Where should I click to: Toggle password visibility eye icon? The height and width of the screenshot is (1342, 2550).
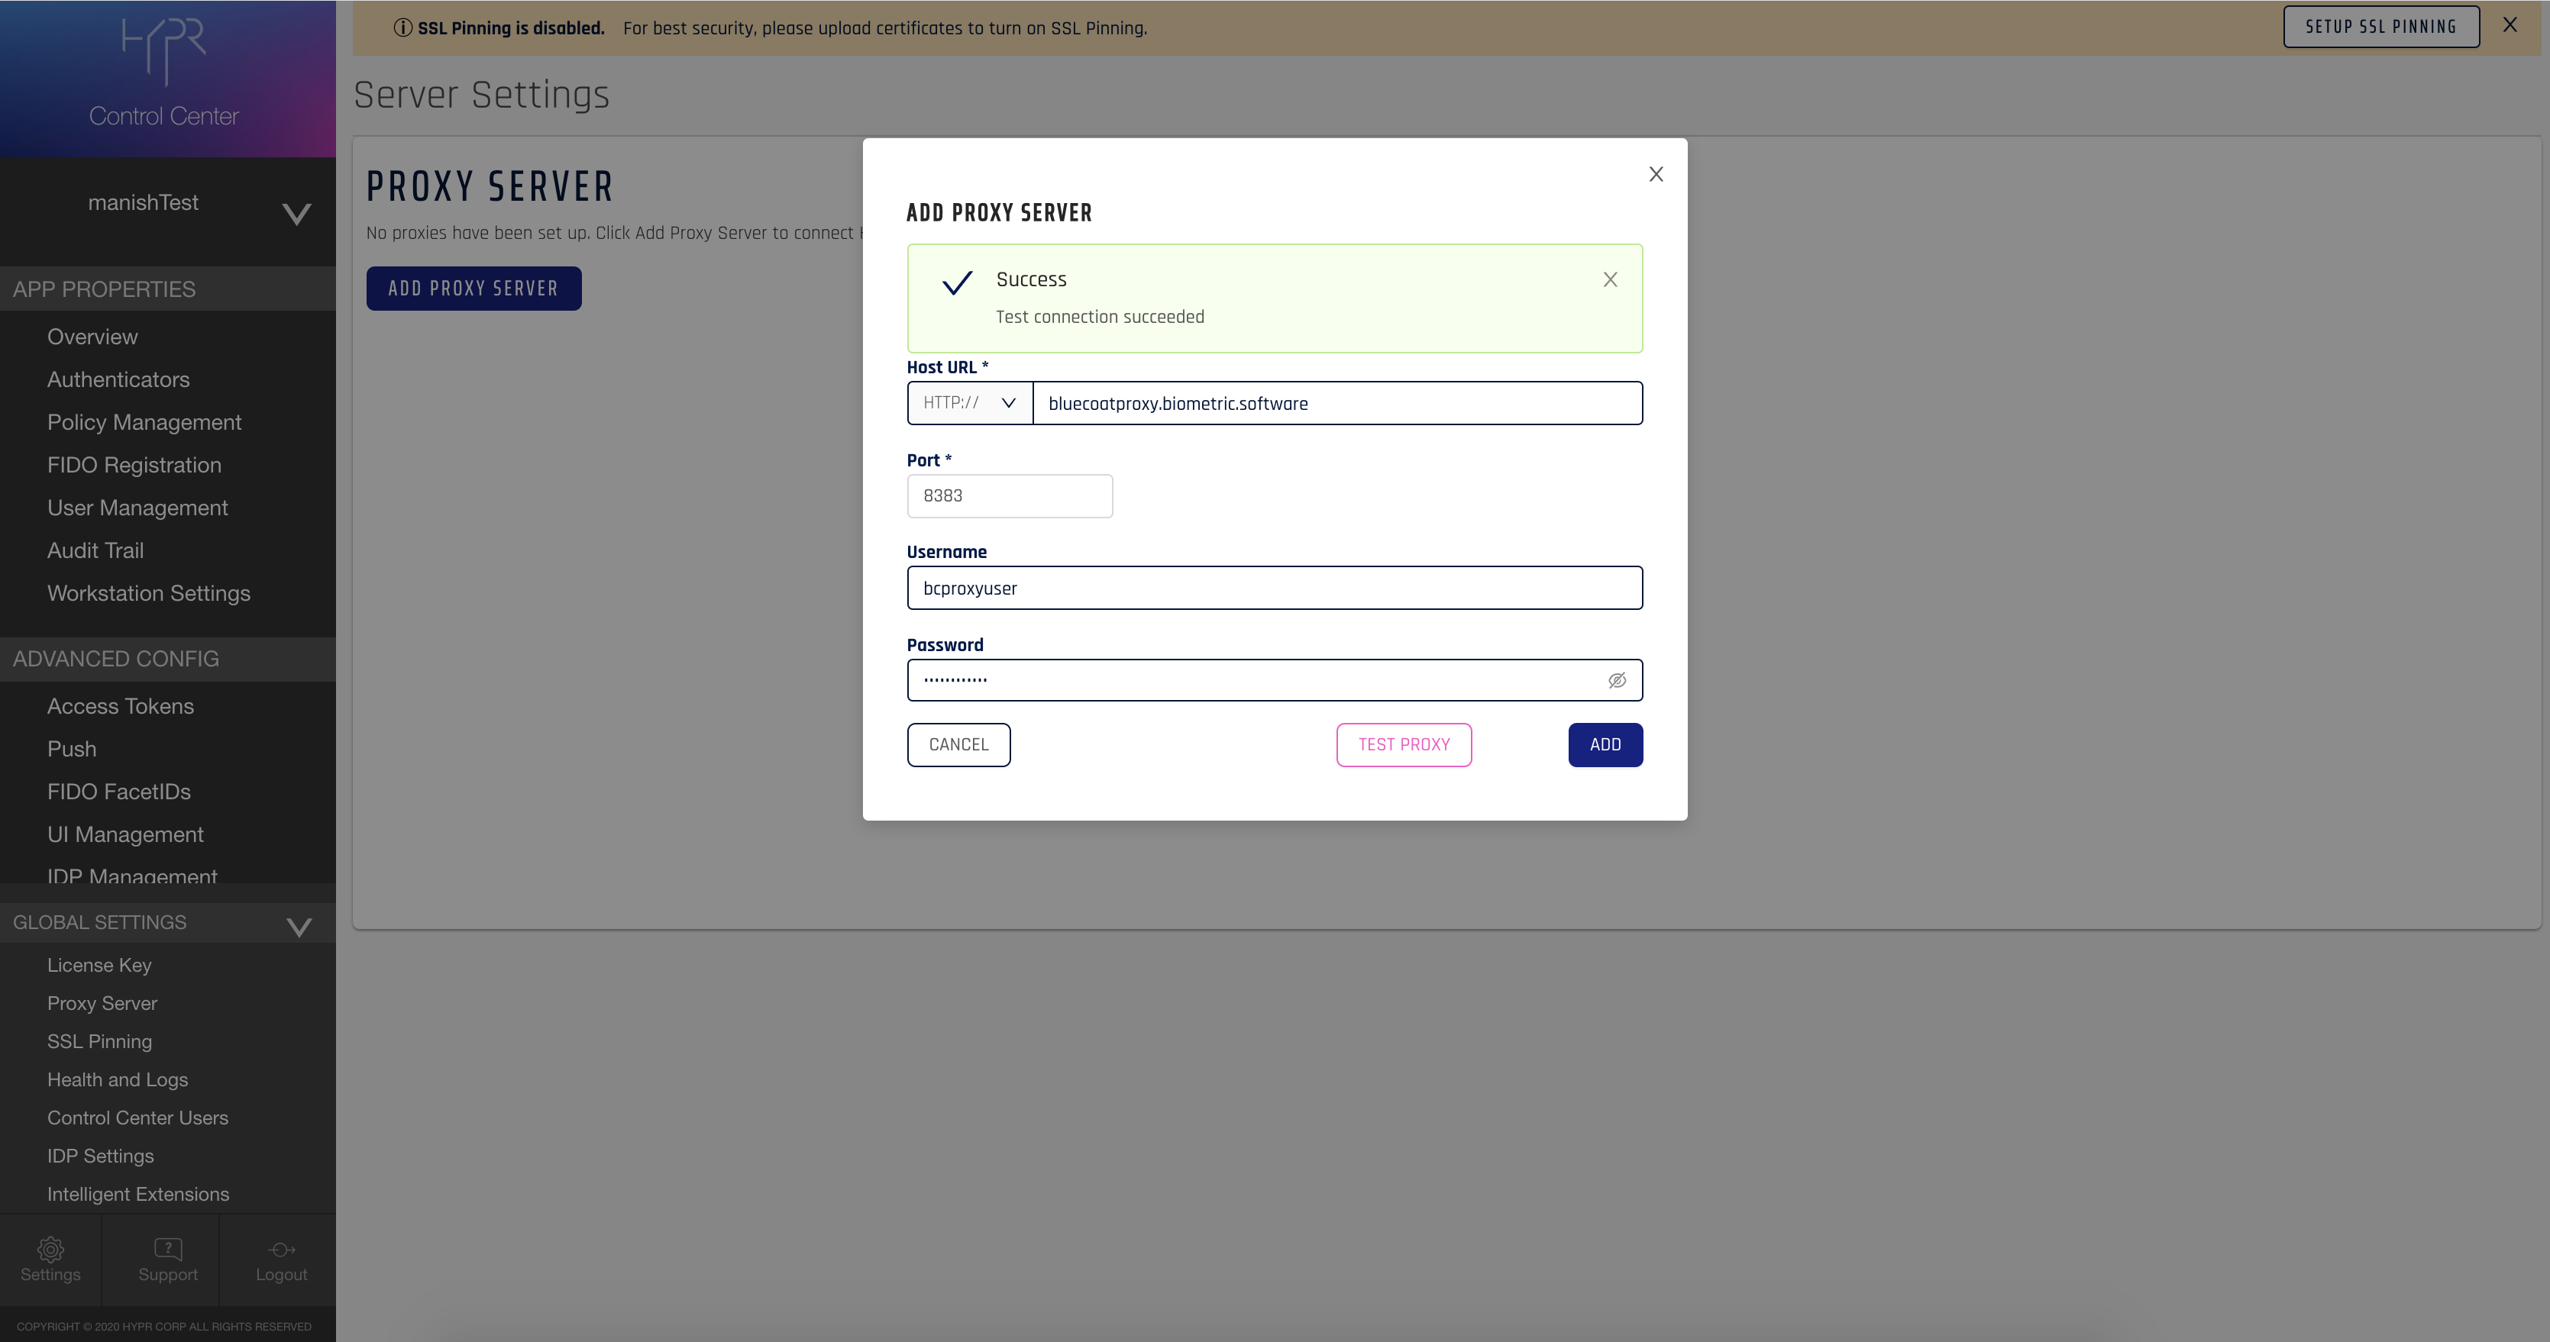[x=1617, y=681]
